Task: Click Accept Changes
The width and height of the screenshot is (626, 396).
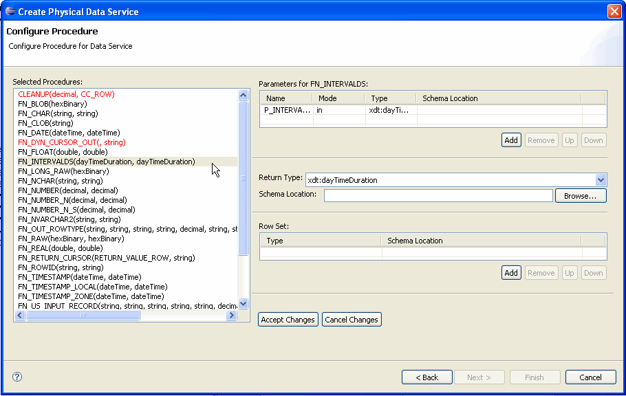Action: tap(288, 320)
